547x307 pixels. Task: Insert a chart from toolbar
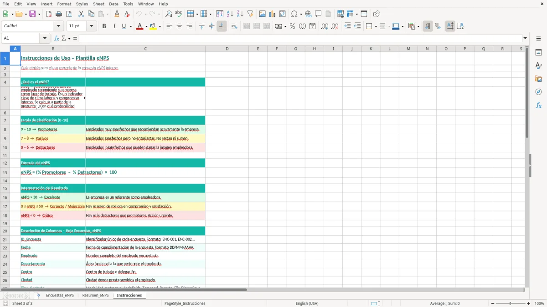point(273,14)
